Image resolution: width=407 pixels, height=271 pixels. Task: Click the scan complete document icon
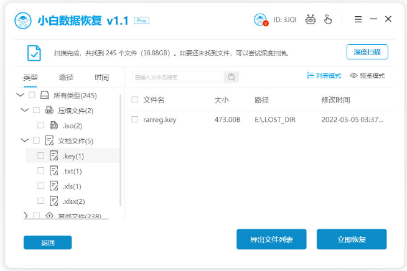pyautogui.click(x=34, y=53)
